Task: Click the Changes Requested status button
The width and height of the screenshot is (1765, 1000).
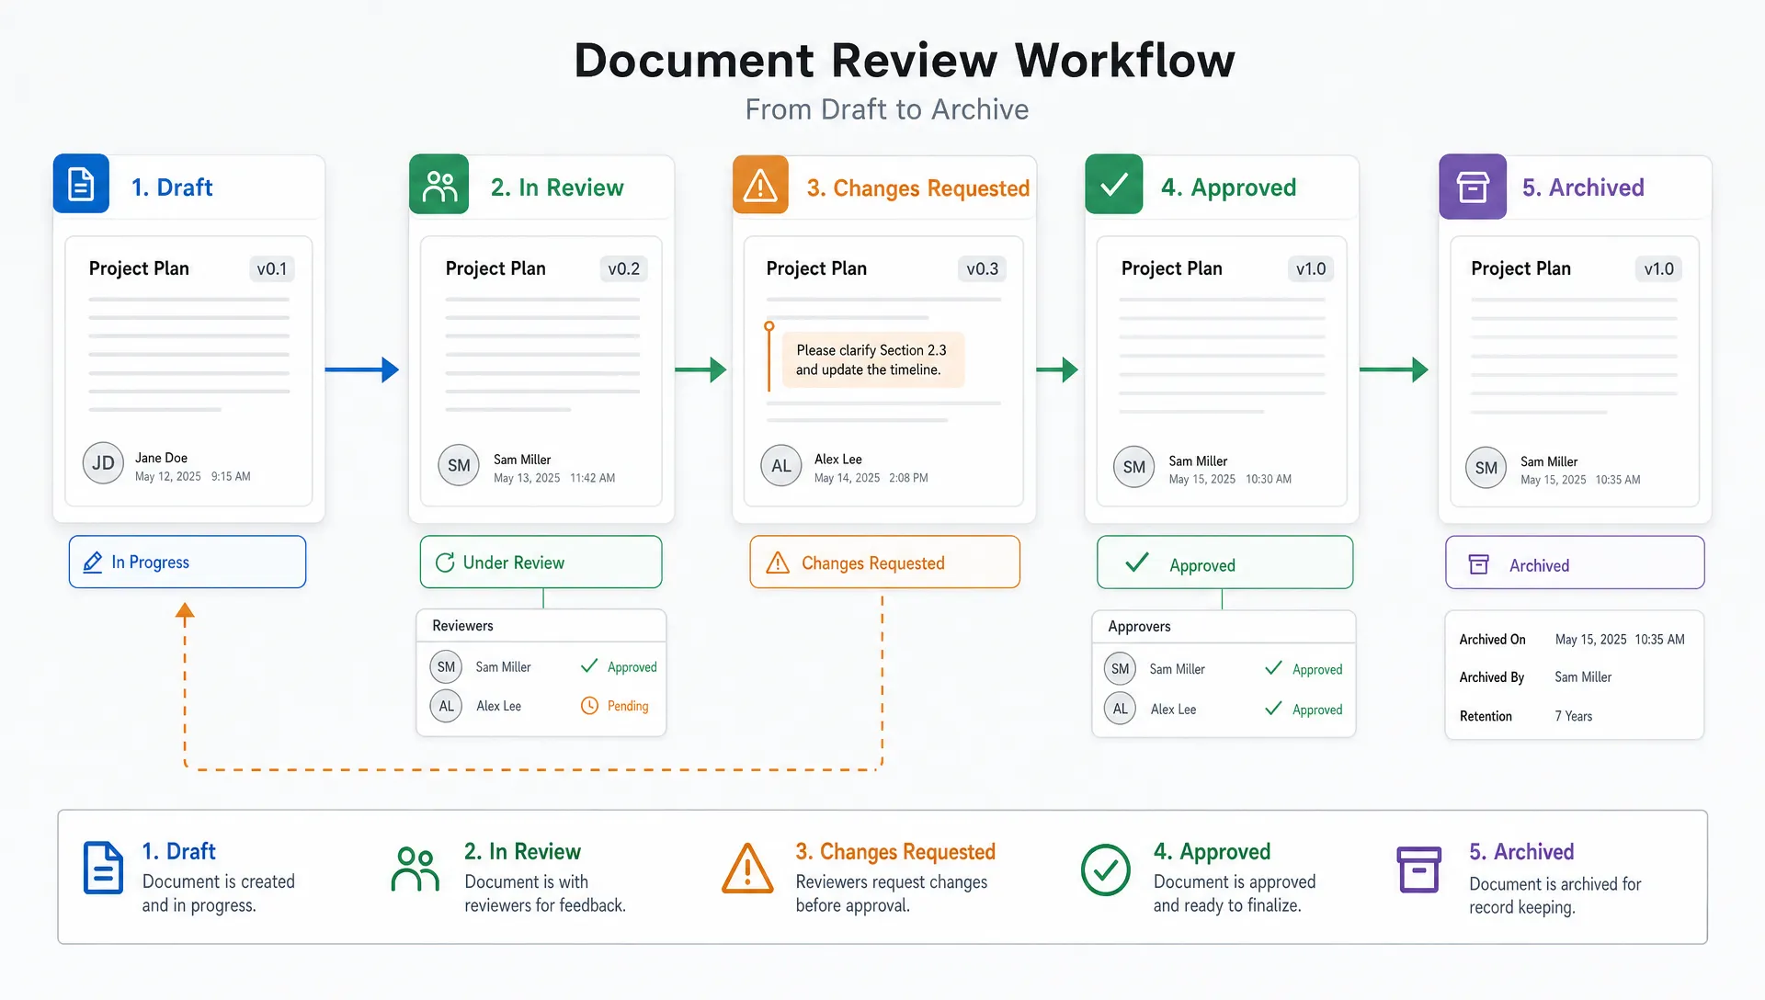Action: click(885, 562)
